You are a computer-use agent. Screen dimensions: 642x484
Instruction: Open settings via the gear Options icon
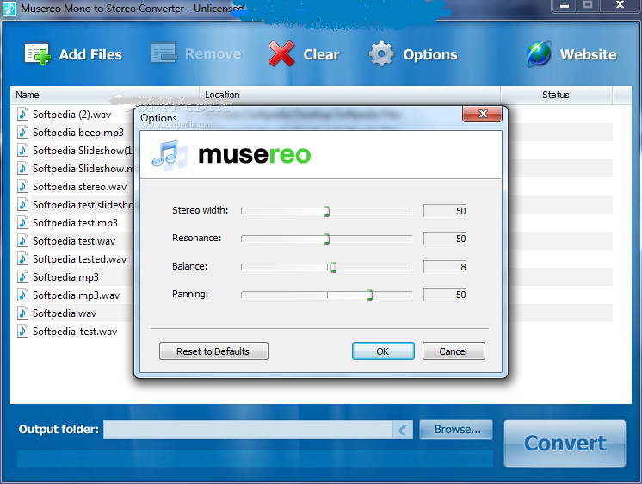tap(381, 54)
